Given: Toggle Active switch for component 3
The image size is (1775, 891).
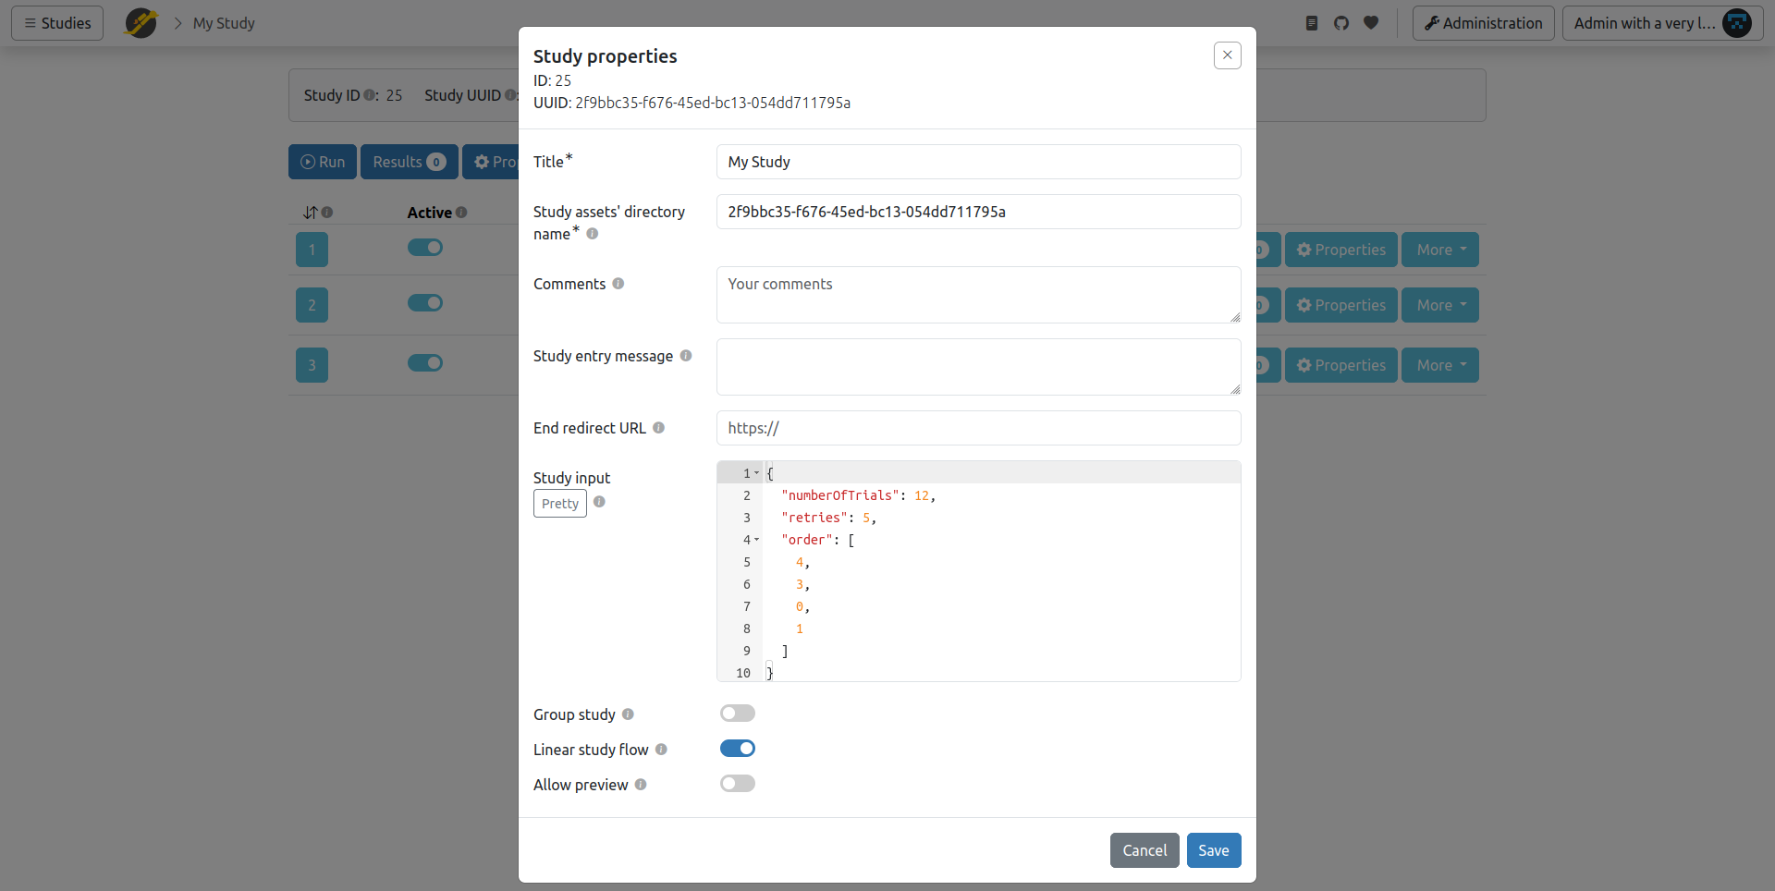Looking at the screenshot, I should click(425, 363).
